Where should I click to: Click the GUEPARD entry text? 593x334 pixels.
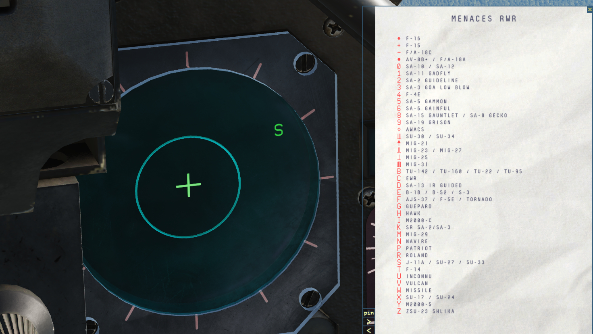pos(419,206)
